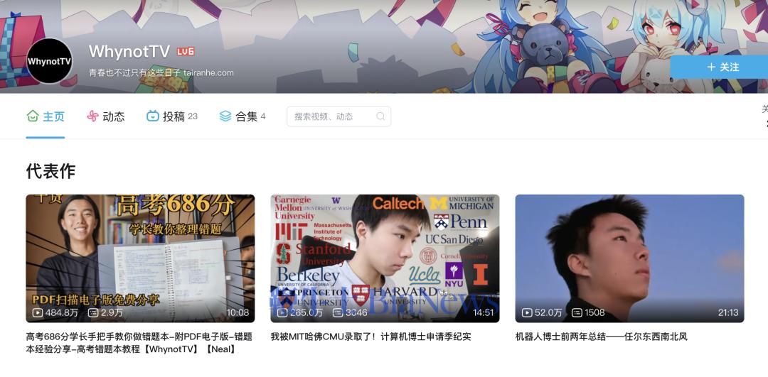Click the 10:08 duration label
Screen dimensions: 768x377
point(238,312)
